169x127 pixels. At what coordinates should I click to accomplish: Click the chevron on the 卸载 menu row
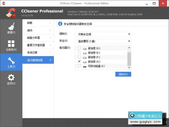(50, 23)
